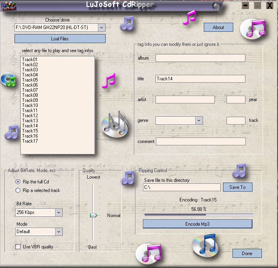The width and height of the screenshot is (278, 268).
Task: Open the Bit Rate dropdown
Action: point(59,212)
